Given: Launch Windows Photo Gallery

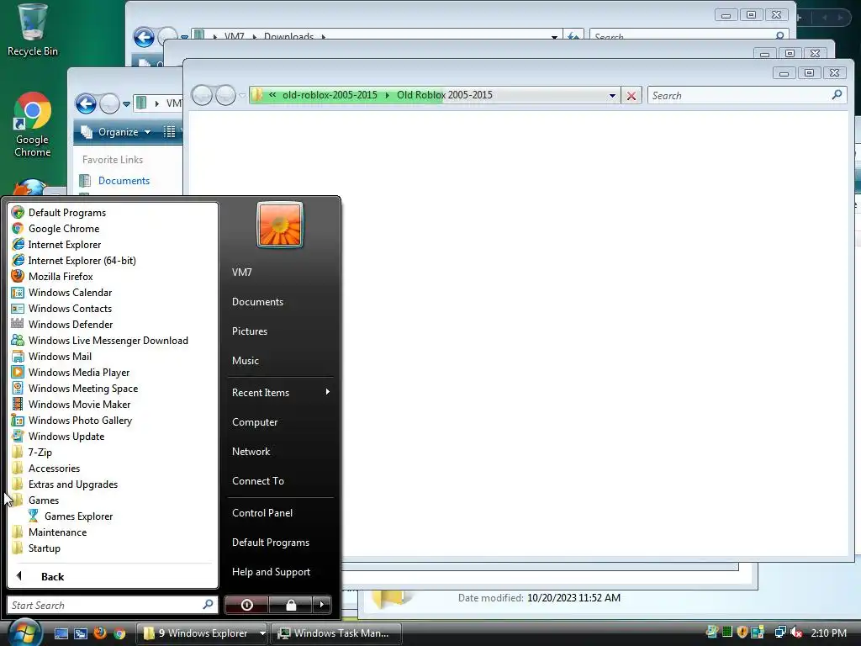Looking at the screenshot, I should tap(80, 421).
